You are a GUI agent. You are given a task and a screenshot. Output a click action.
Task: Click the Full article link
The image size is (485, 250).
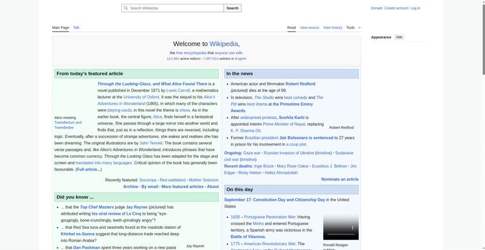[x=89, y=169]
